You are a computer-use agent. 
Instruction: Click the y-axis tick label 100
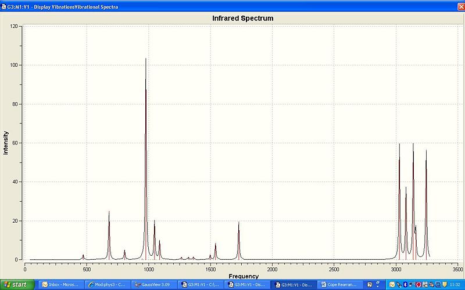pos(13,65)
